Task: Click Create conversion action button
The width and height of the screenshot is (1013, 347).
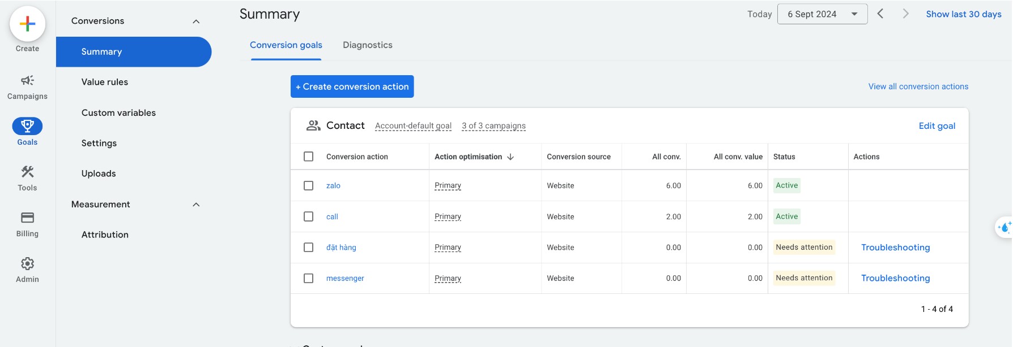Action: pos(352,86)
